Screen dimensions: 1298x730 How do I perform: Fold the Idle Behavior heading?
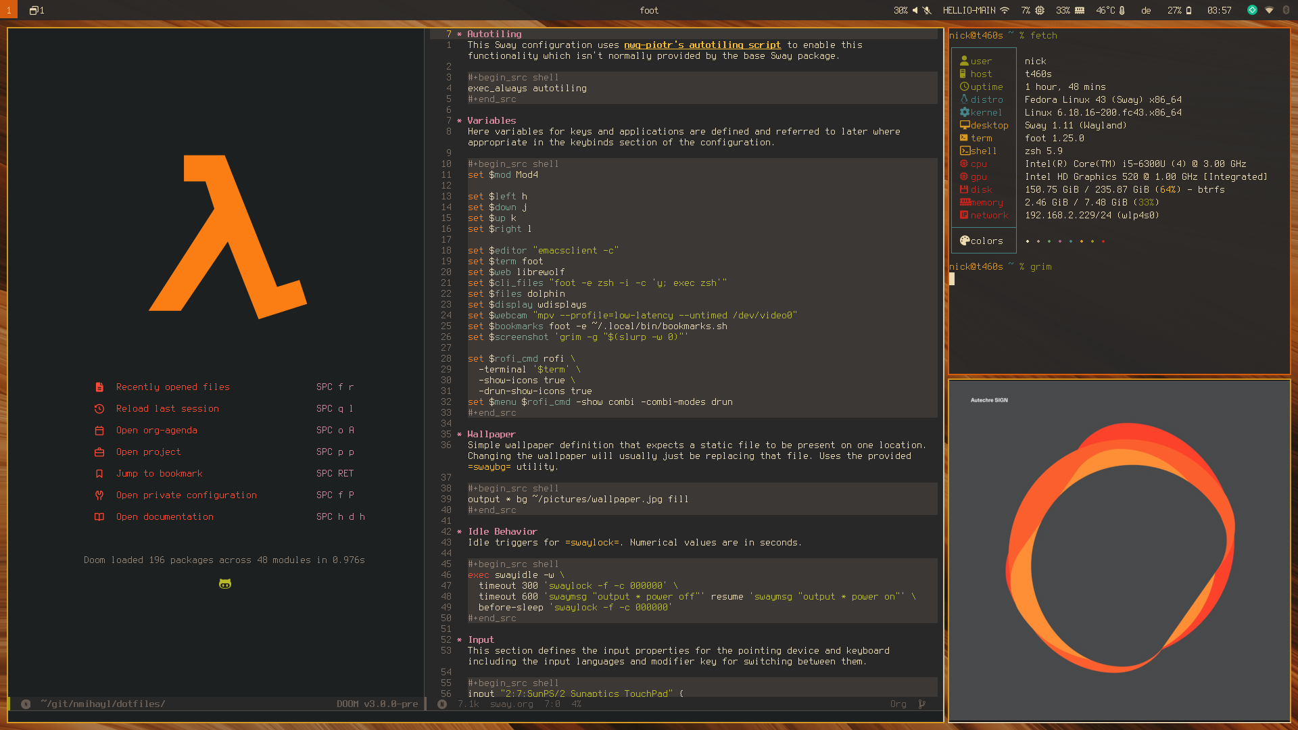click(x=502, y=531)
